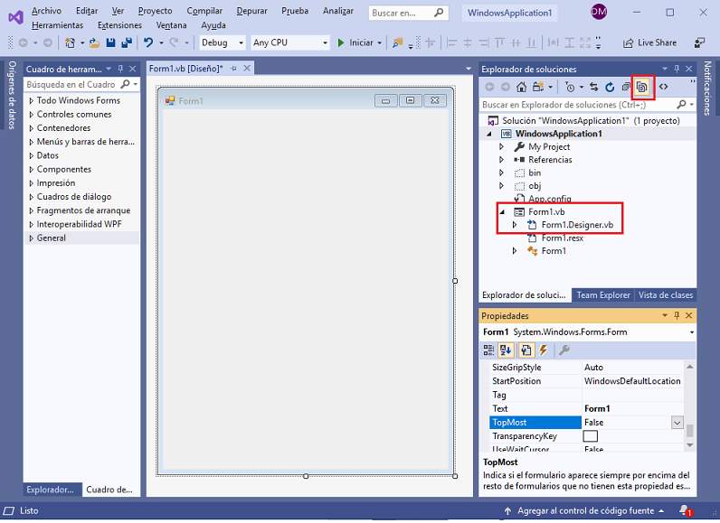Click the Visual Studio Buscar en search box
The image size is (720, 523).
pos(408,13)
